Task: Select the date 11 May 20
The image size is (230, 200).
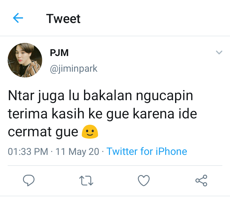Action: pyautogui.click(x=77, y=151)
